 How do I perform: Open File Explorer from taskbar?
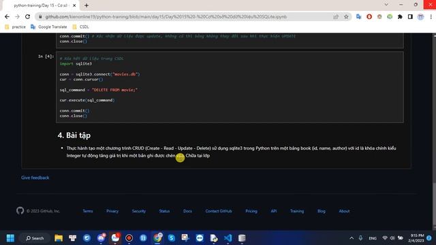59,238
